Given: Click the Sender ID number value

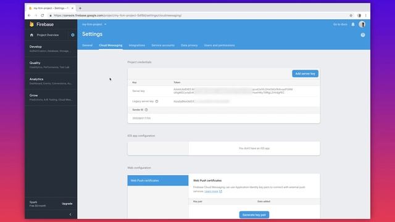Looking at the screenshot, I should [141, 118].
